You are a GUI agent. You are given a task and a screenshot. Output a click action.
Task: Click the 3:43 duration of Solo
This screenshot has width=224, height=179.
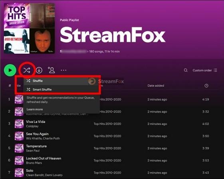click(x=206, y=173)
